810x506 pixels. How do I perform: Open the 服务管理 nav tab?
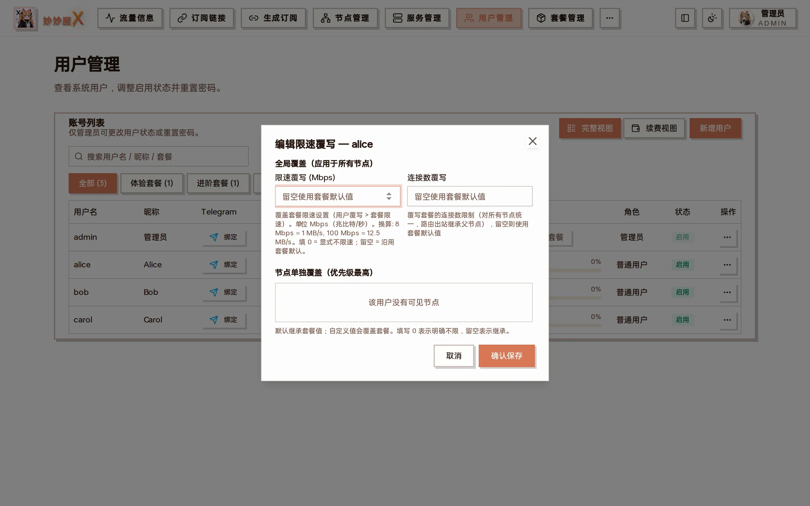[417, 18]
